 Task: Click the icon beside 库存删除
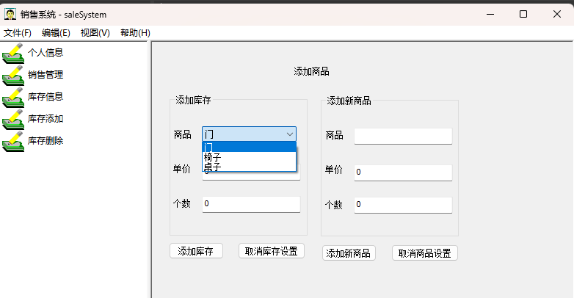[13, 142]
